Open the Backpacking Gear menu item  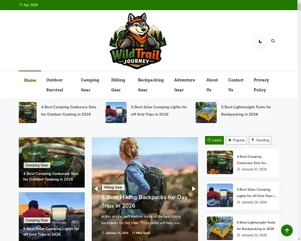point(150,85)
